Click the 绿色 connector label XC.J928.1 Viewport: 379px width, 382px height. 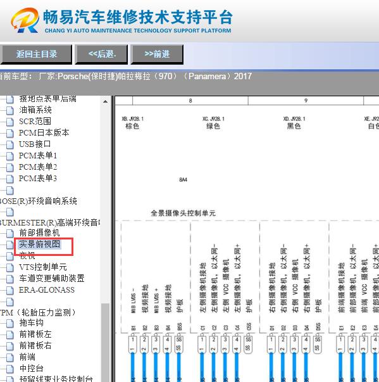coord(213,122)
